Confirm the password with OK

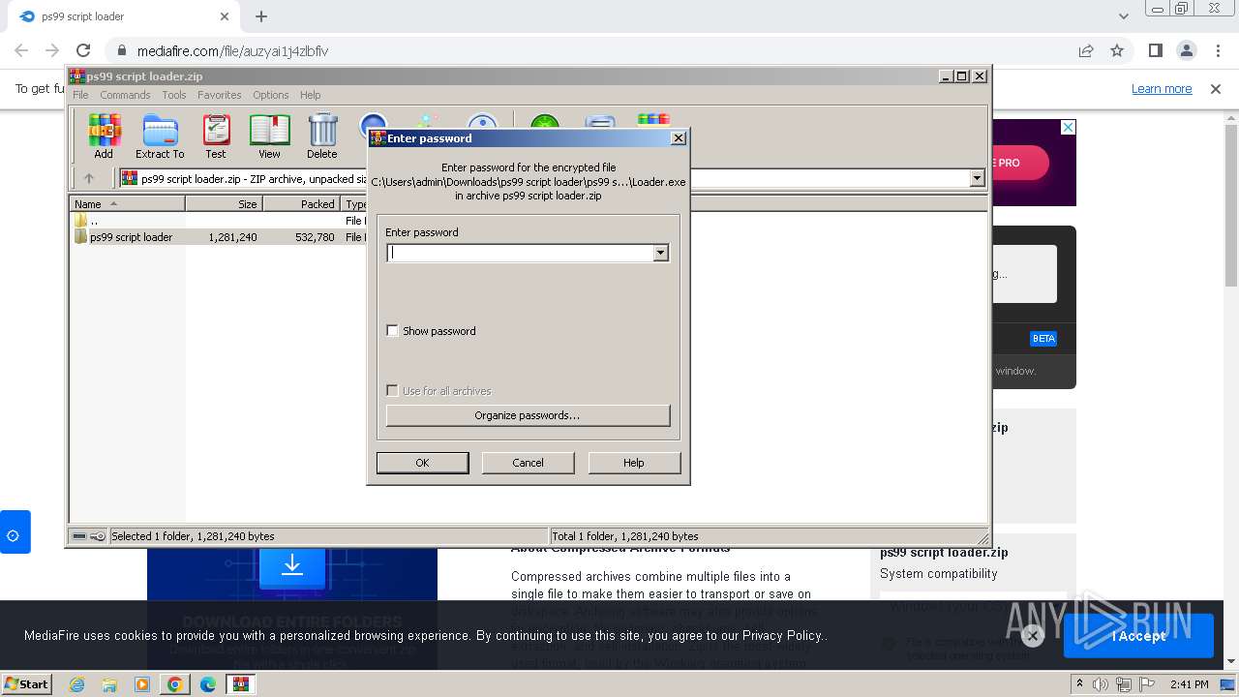coord(422,463)
